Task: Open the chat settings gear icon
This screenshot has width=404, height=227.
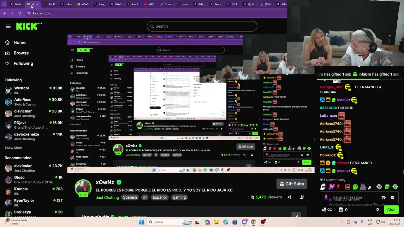Action: click(x=377, y=210)
